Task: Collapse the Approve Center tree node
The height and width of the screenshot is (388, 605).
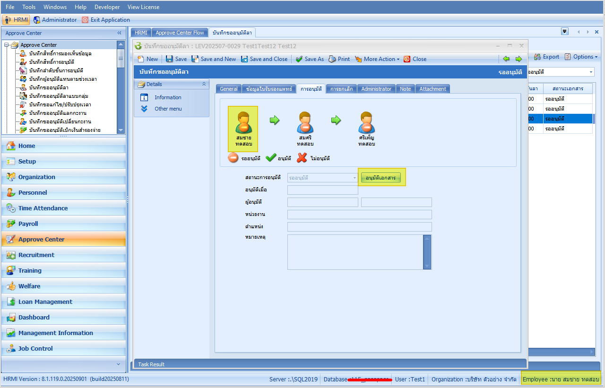Action: (6, 45)
